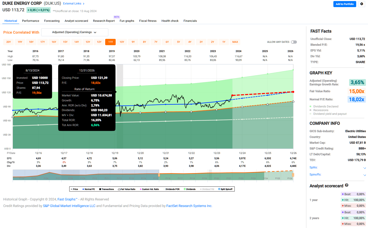Click the Add to Portfolio button
This screenshot has width=368, height=228.
[x=345, y=4]
